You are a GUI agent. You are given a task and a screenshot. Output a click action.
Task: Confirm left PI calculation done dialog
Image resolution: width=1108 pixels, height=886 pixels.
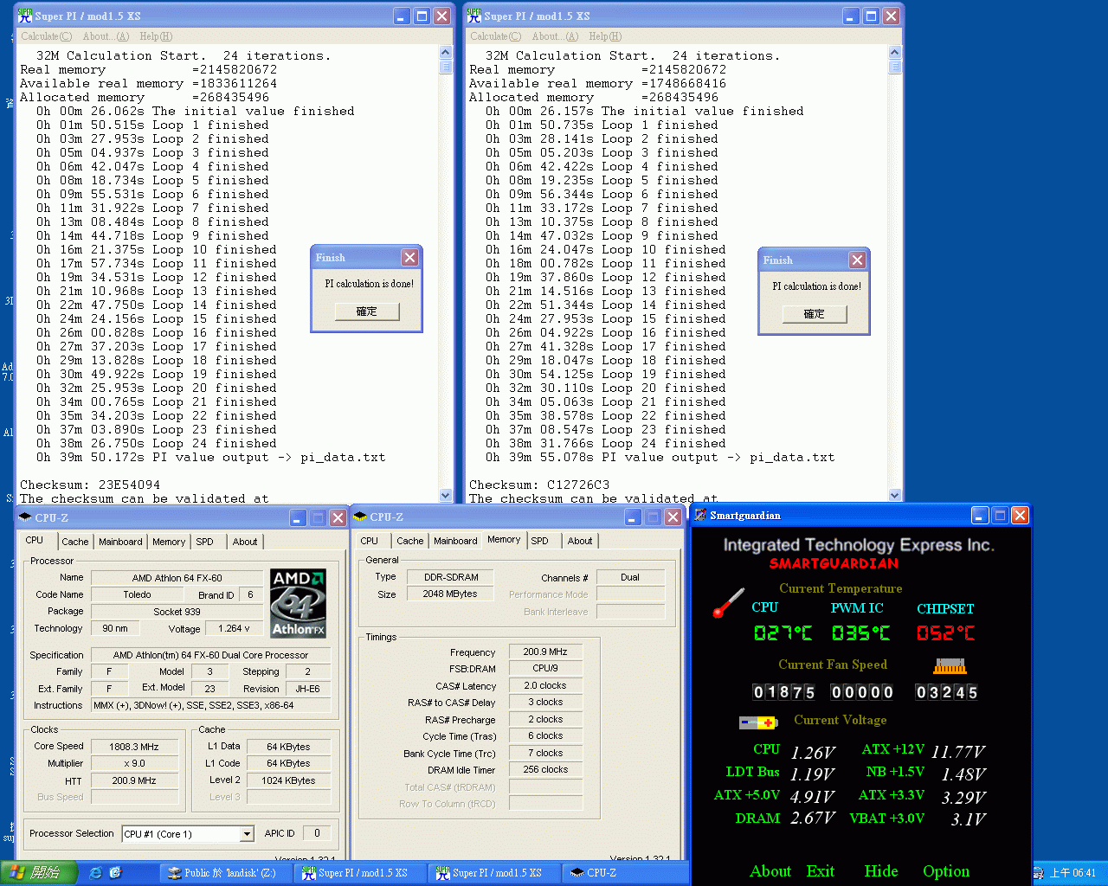point(367,311)
